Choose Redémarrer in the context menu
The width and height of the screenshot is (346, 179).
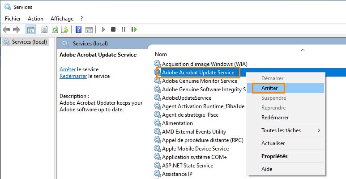coord(286,118)
